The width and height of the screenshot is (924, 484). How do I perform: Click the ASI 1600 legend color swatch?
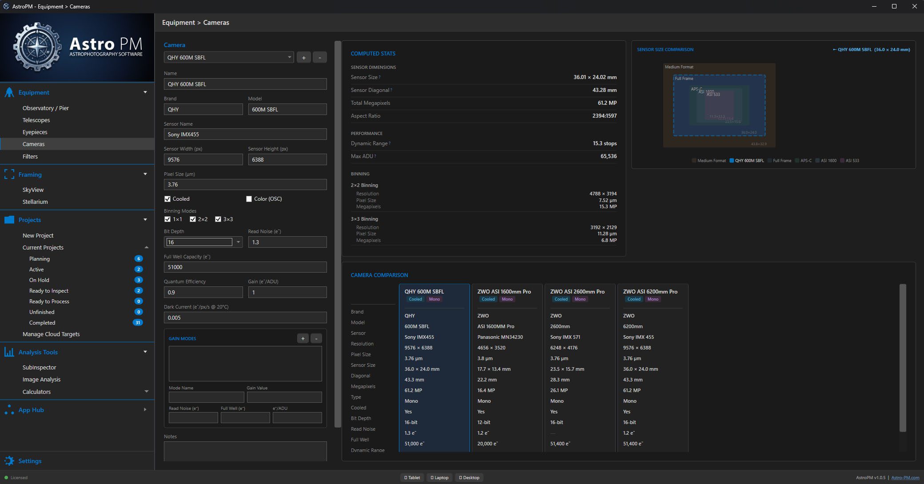pos(818,161)
